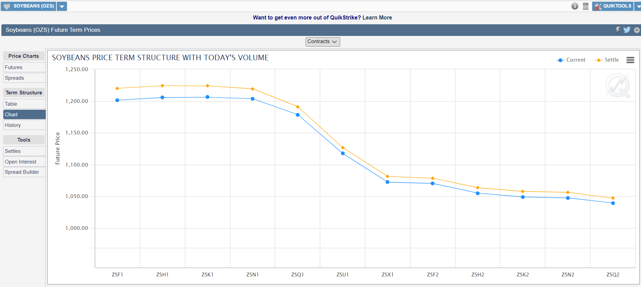Click the ZSK1 x-axis label
641x287 pixels.
click(x=208, y=275)
